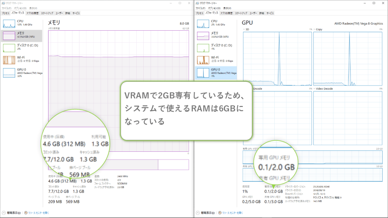
Task: Select GPU 0 in the left window sidebar
Action: (x=8, y=72)
